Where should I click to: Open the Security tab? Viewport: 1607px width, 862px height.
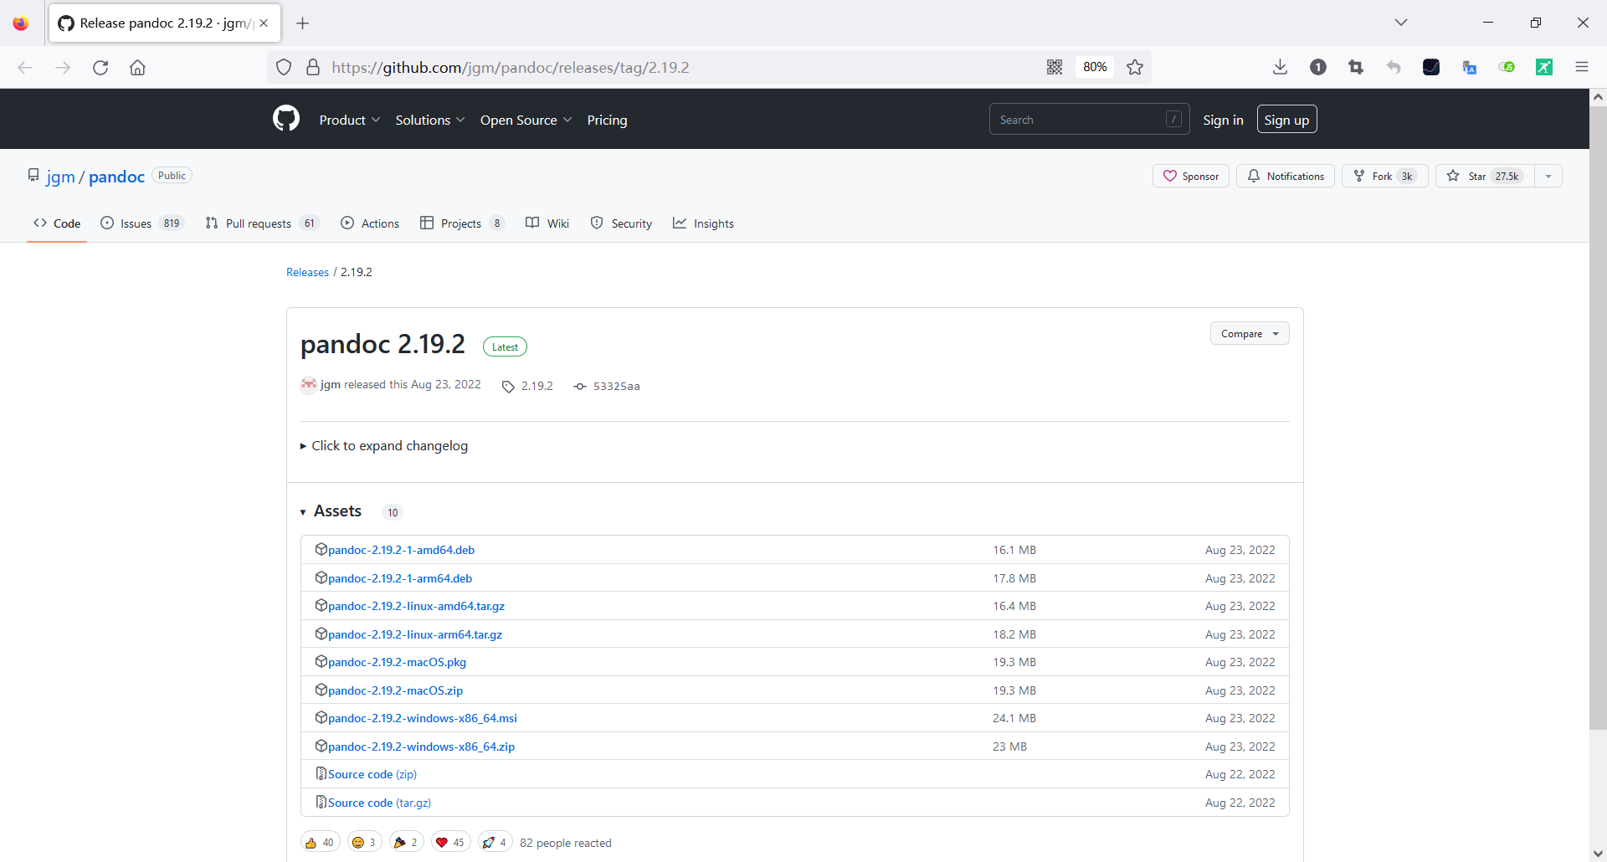pyautogui.click(x=621, y=223)
